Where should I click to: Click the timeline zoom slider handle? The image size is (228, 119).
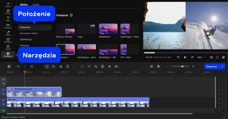point(182,66)
